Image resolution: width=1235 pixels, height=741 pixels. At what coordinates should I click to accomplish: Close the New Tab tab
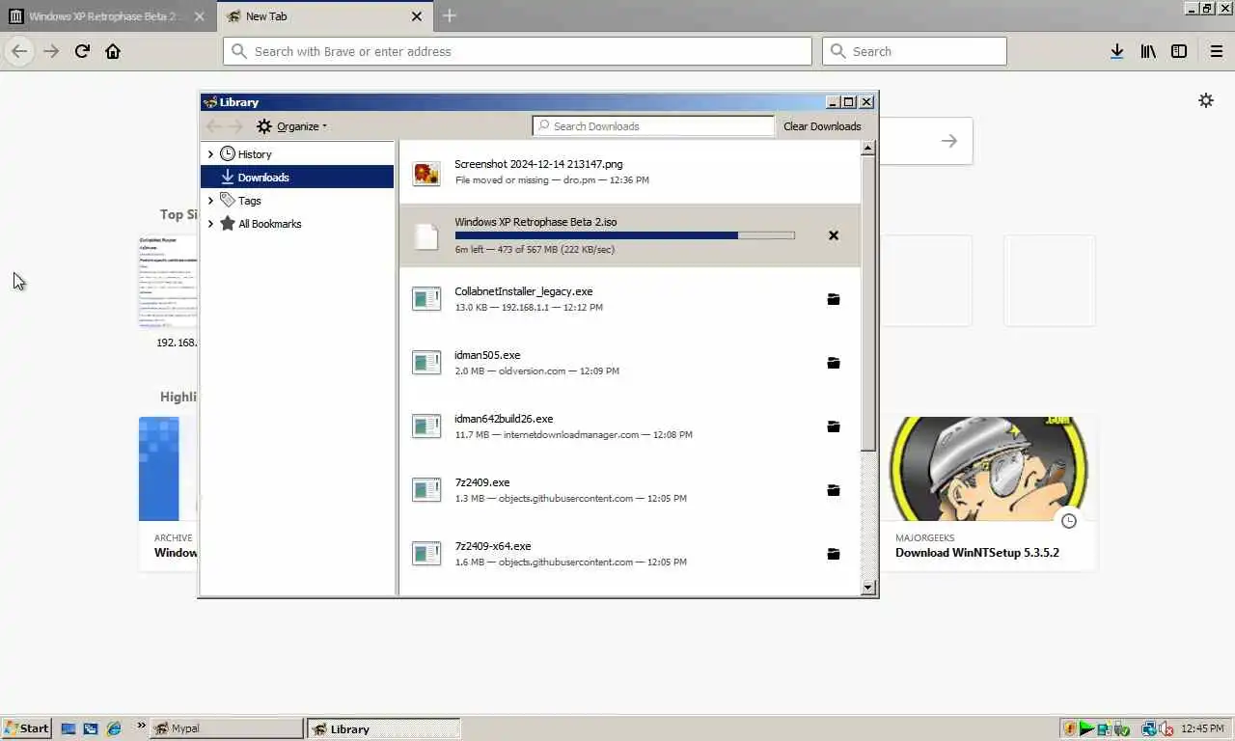pyautogui.click(x=417, y=16)
